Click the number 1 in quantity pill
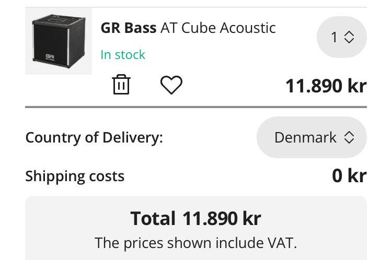Viewport: 392px width, 260px height. 335,38
